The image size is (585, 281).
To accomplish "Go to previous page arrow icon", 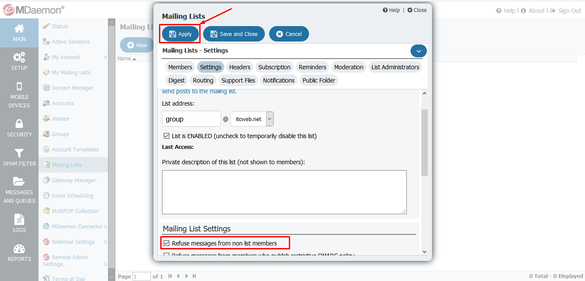I will tap(178, 276).
